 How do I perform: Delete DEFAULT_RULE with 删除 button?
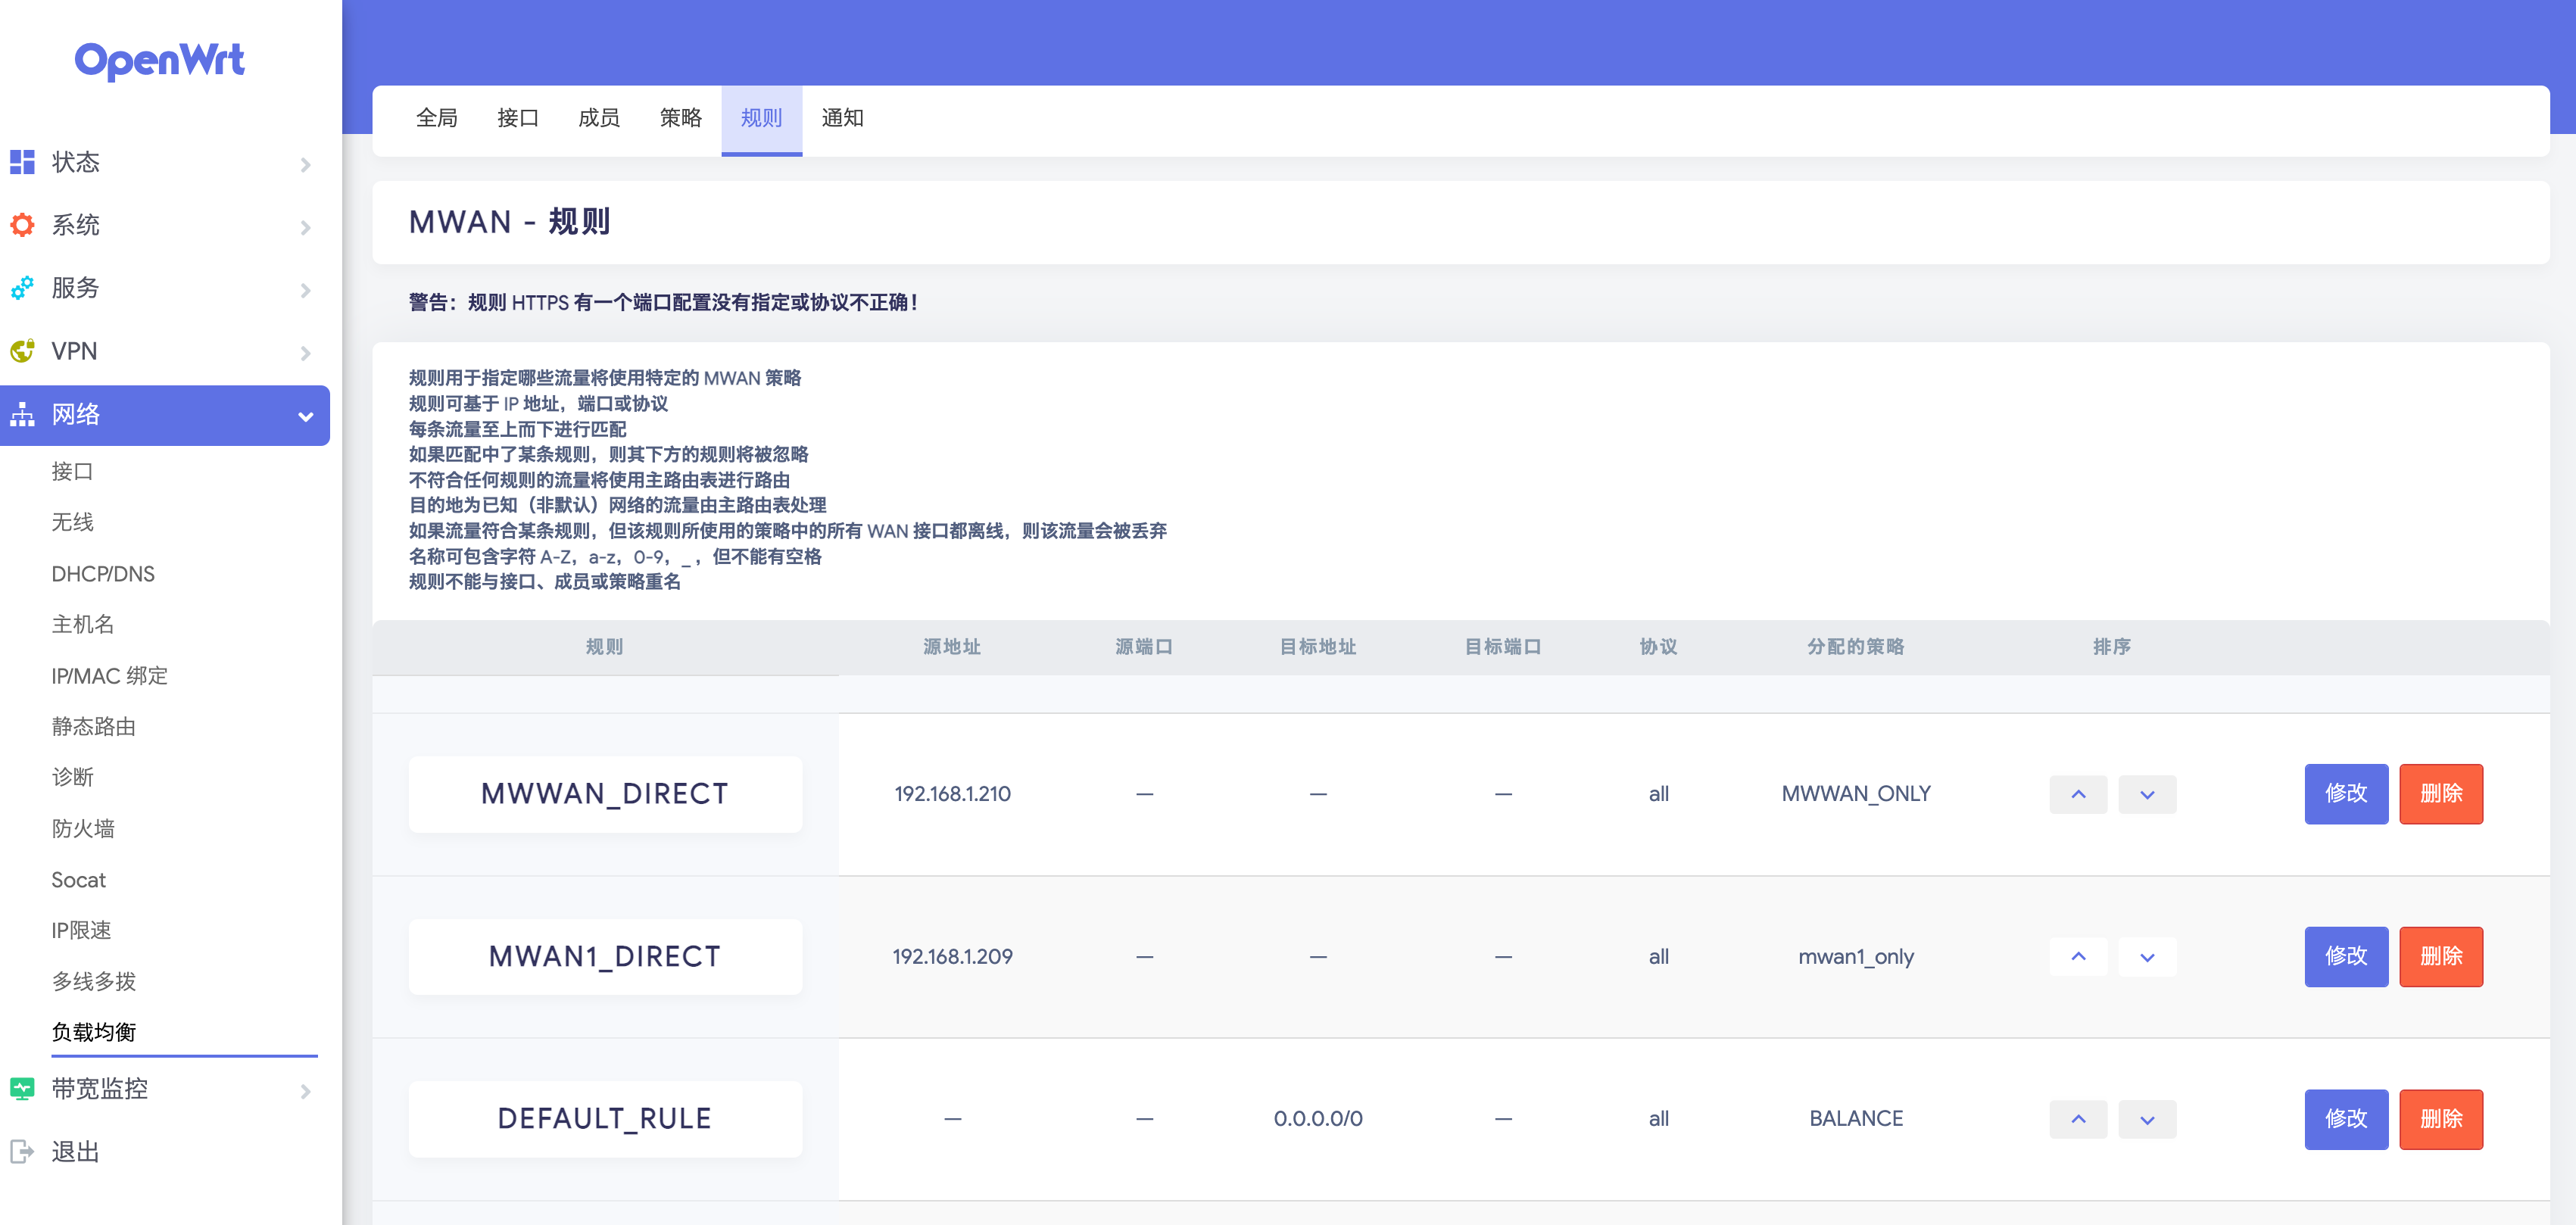coord(2441,1118)
